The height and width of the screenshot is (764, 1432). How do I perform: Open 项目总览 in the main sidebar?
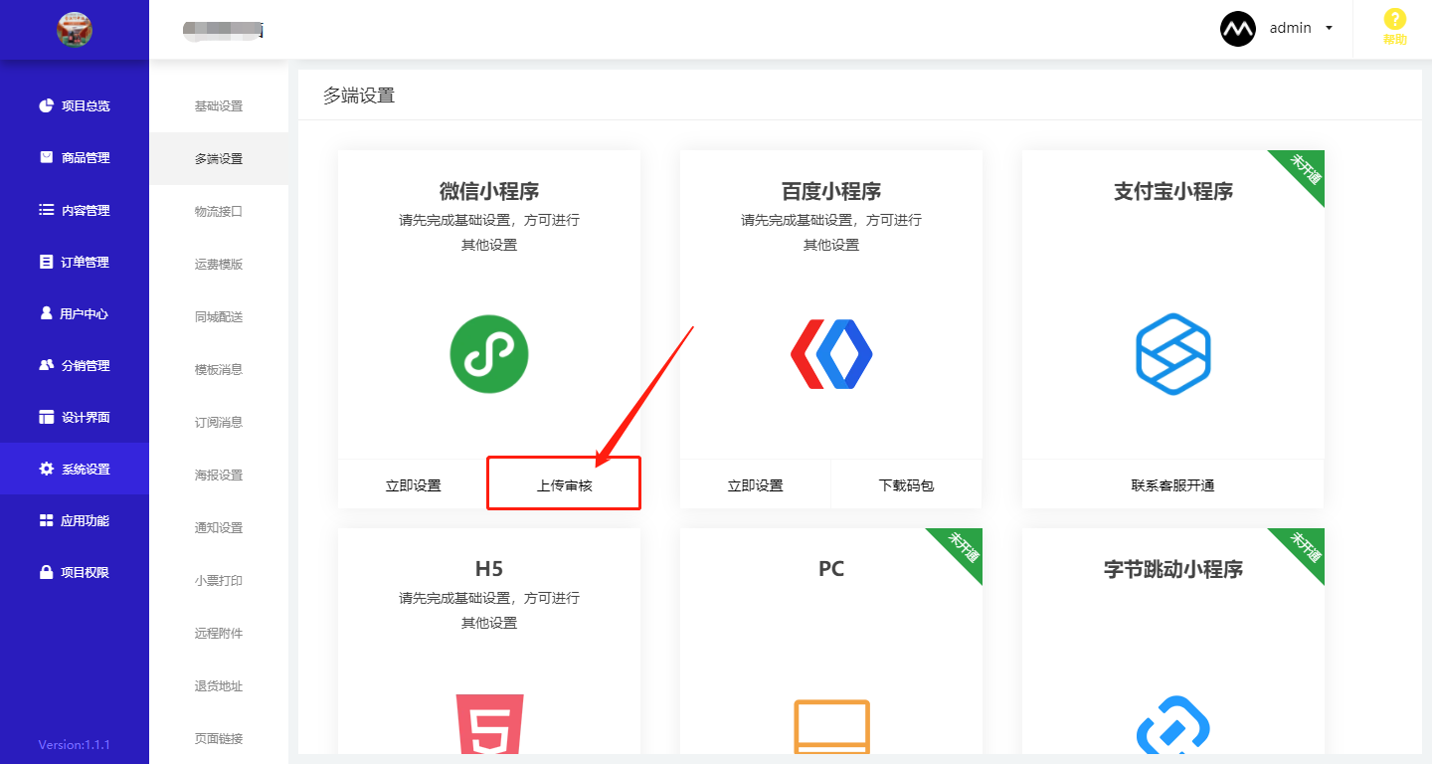[x=75, y=105]
